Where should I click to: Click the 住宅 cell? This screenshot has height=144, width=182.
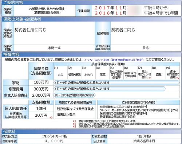point(146,48)
